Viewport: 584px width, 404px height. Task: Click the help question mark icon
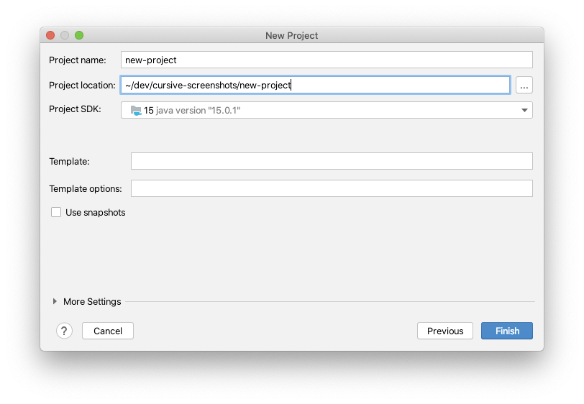click(x=64, y=331)
